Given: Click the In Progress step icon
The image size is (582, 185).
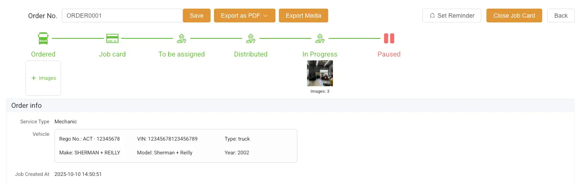Looking at the screenshot, I should [x=320, y=38].
